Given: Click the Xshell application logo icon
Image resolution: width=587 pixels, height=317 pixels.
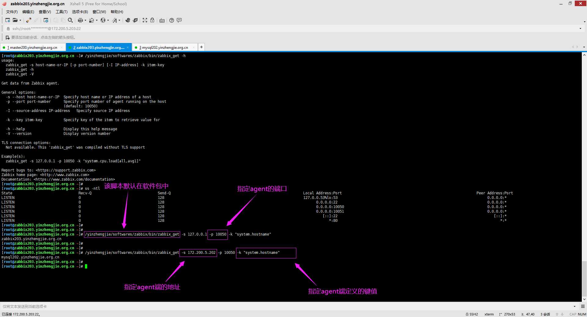Looking at the screenshot, I should [x=4, y=4].
